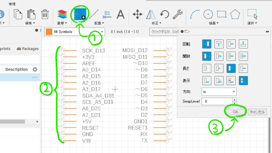Viewport: 272px width, 153px height.
Task: Choose fourth 関数 dot-clock pin function
Action: tap(243, 56)
